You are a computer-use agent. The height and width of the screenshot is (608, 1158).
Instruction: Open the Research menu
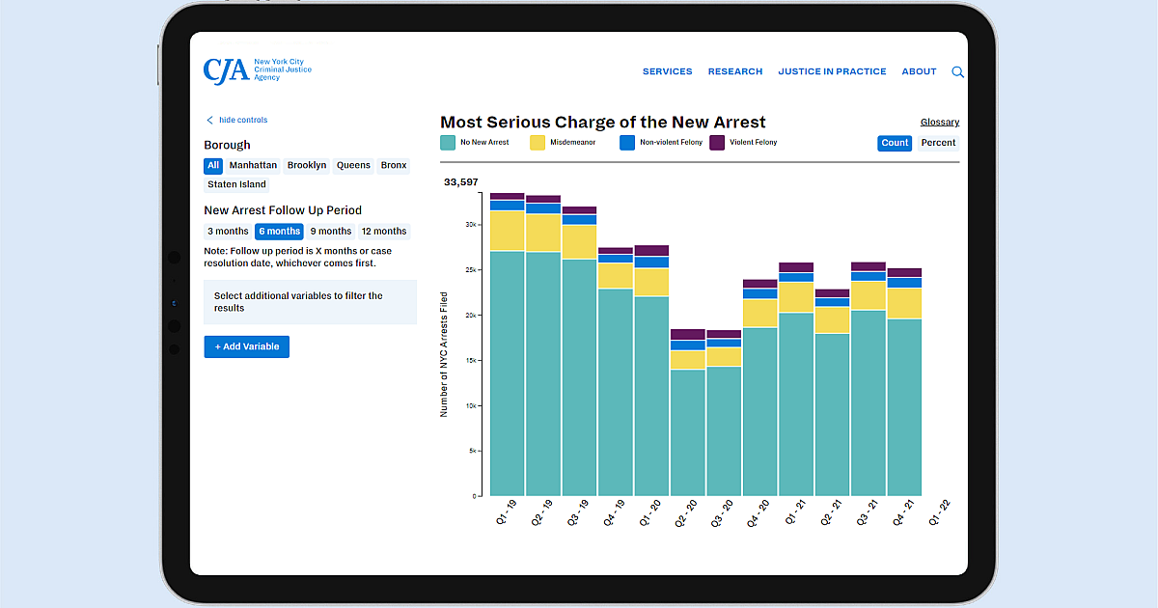pos(735,70)
